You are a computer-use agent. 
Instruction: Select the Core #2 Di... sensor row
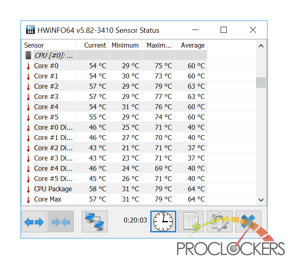(115, 148)
